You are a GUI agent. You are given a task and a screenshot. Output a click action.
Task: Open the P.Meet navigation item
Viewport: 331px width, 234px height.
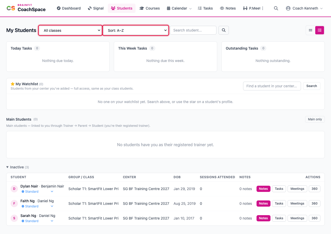coord(252,8)
